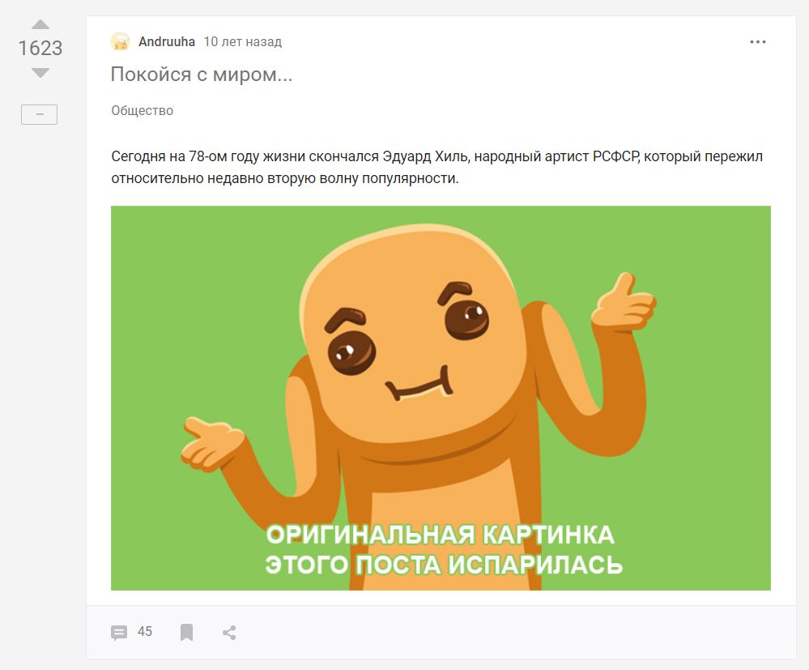Click the "10 лет назад" timestamp

[x=242, y=42]
